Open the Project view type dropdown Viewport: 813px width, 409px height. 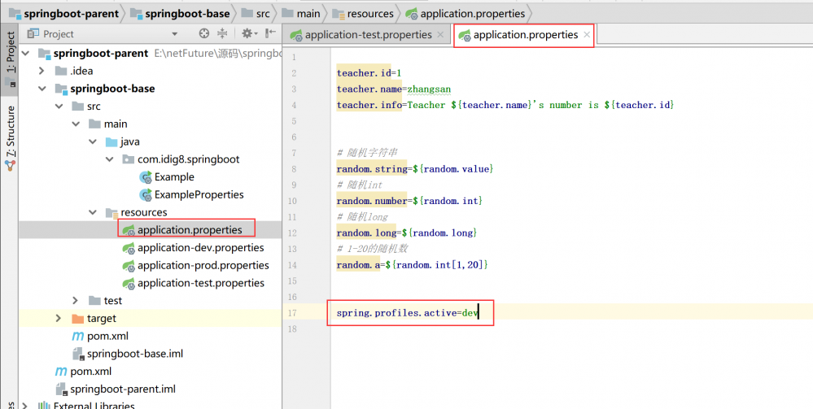(x=174, y=34)
